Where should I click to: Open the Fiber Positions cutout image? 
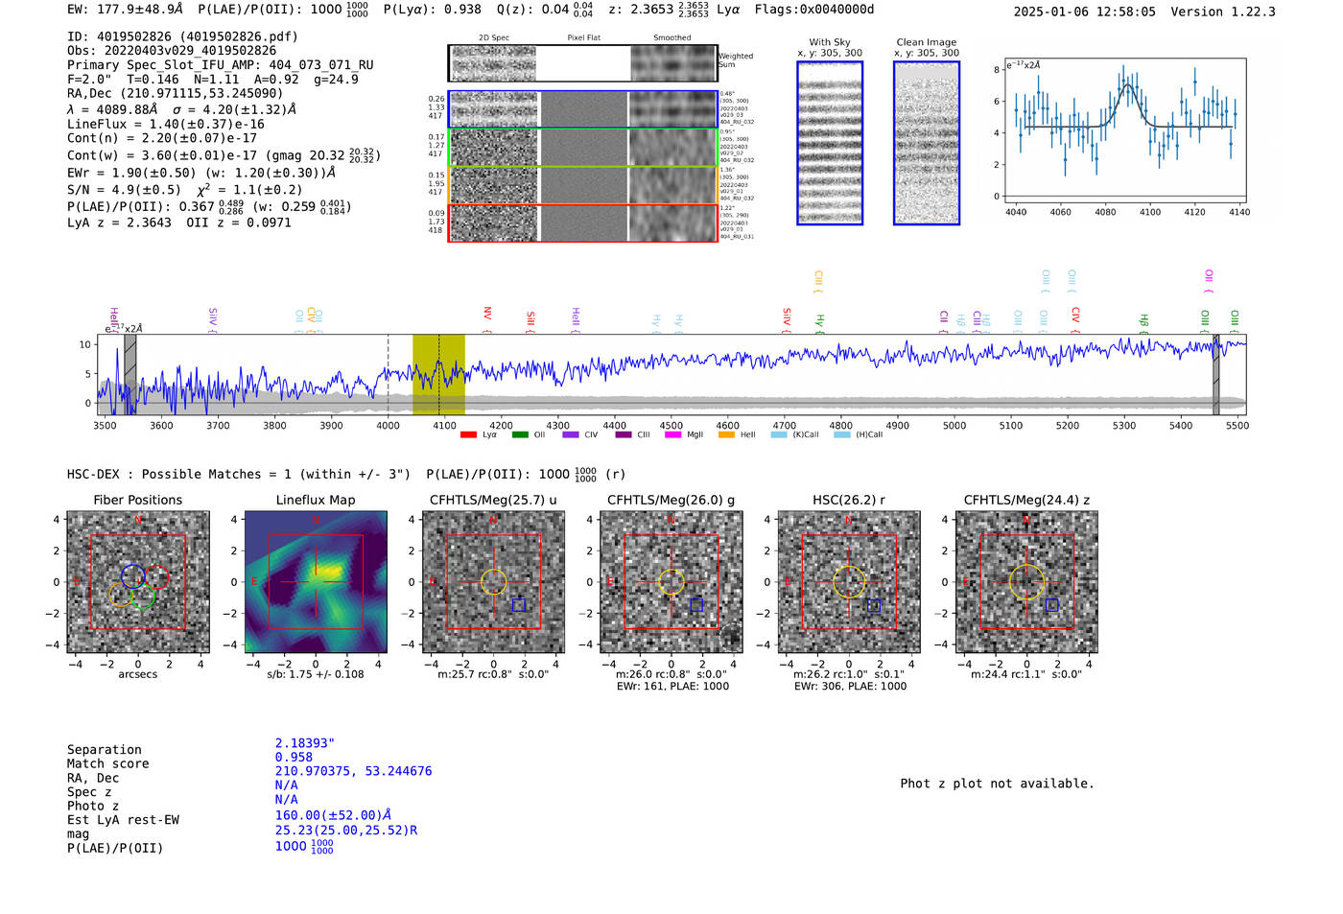138,582
